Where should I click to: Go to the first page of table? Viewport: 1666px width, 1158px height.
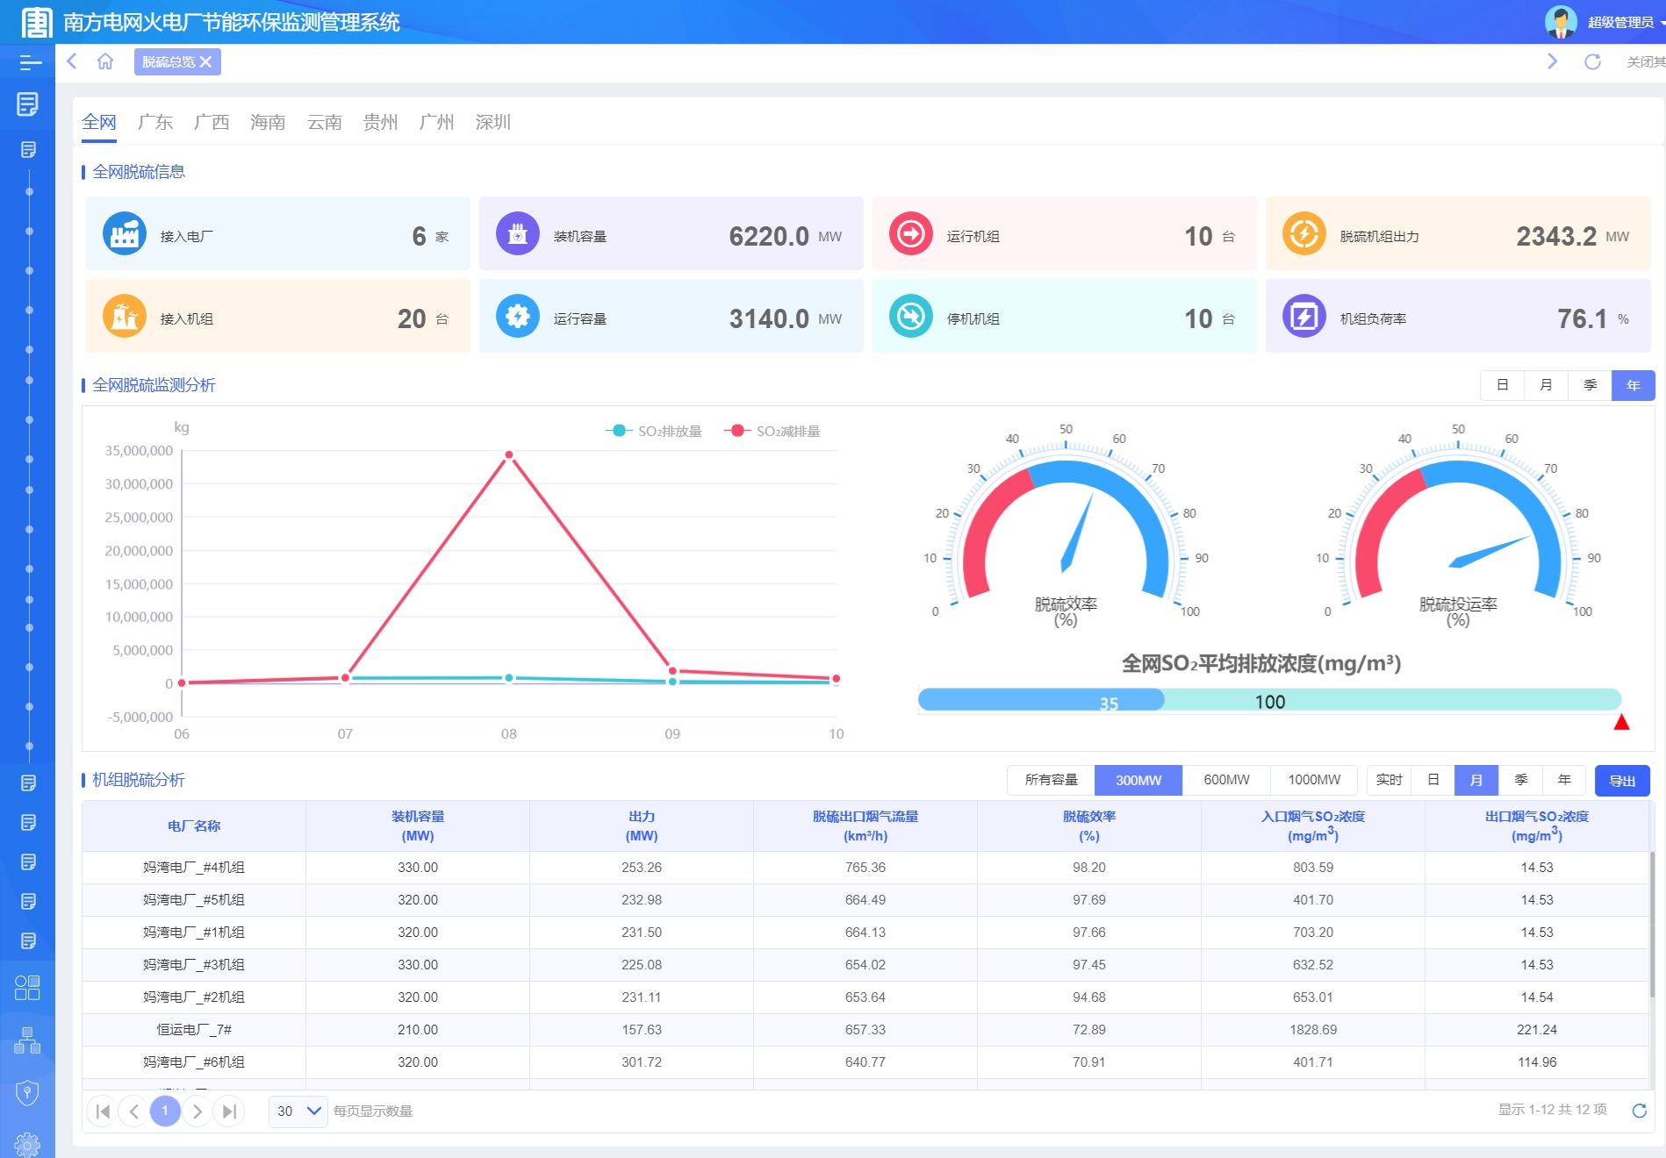coord(103,1112)
